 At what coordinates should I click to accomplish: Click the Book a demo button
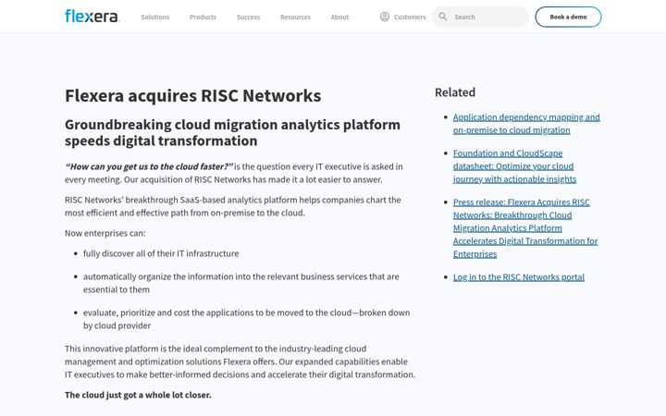[x=568, y=17]
